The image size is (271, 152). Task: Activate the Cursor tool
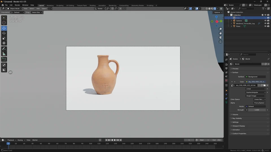pos(4,23)
